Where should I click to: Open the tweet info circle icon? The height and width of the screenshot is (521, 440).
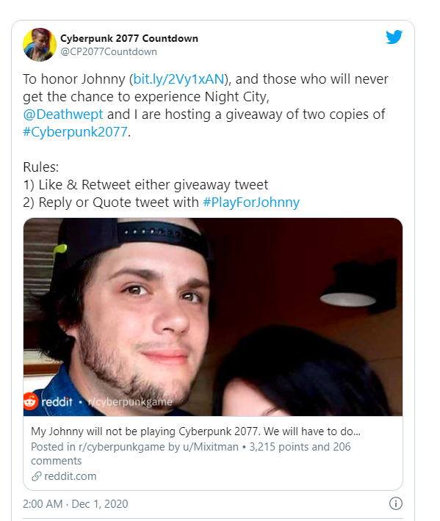pyautogui.click(x=396, y=503)
